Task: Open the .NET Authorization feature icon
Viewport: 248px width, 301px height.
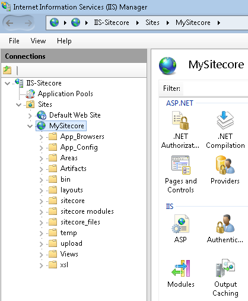Action: [180, 121]
